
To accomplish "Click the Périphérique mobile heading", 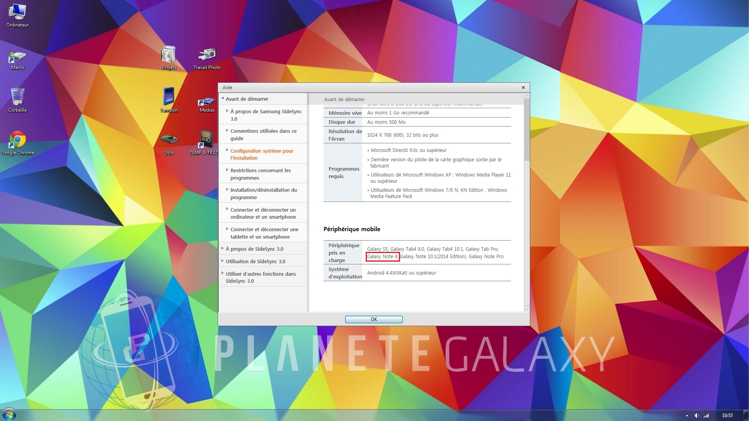I will [x=352, y=229].
